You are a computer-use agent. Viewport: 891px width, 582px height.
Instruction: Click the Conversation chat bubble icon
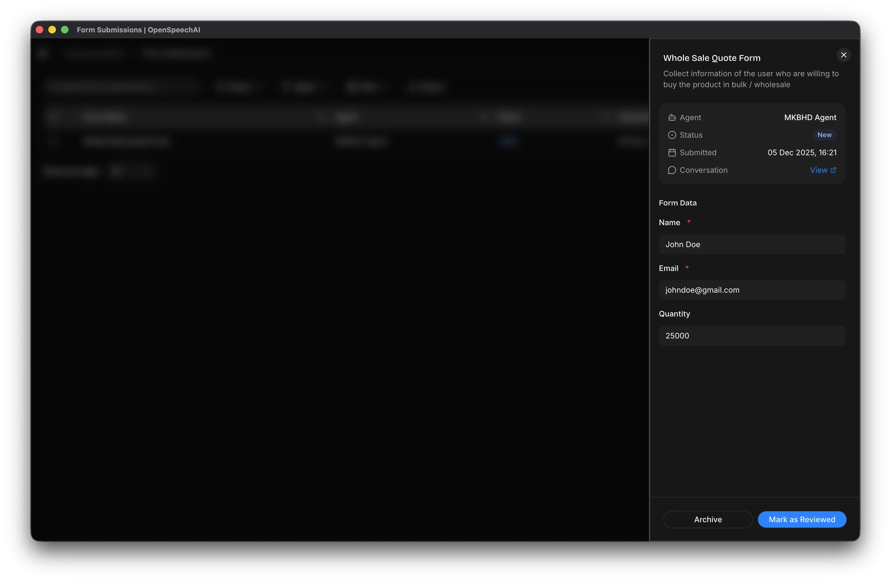tap(672, 170)
